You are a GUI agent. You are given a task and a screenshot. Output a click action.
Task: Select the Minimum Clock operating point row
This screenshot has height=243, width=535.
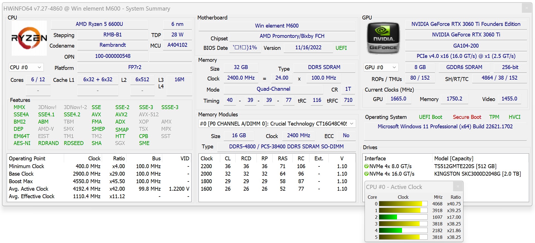click(x=99, y=166)
